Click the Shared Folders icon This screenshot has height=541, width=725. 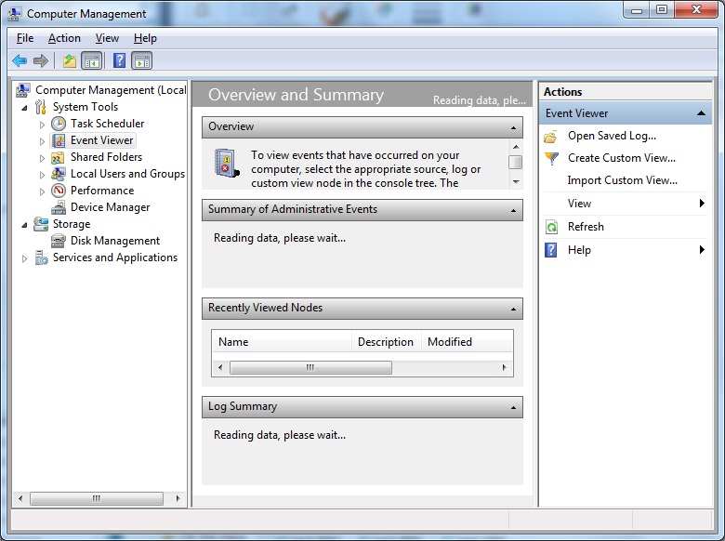click(59, 157)
